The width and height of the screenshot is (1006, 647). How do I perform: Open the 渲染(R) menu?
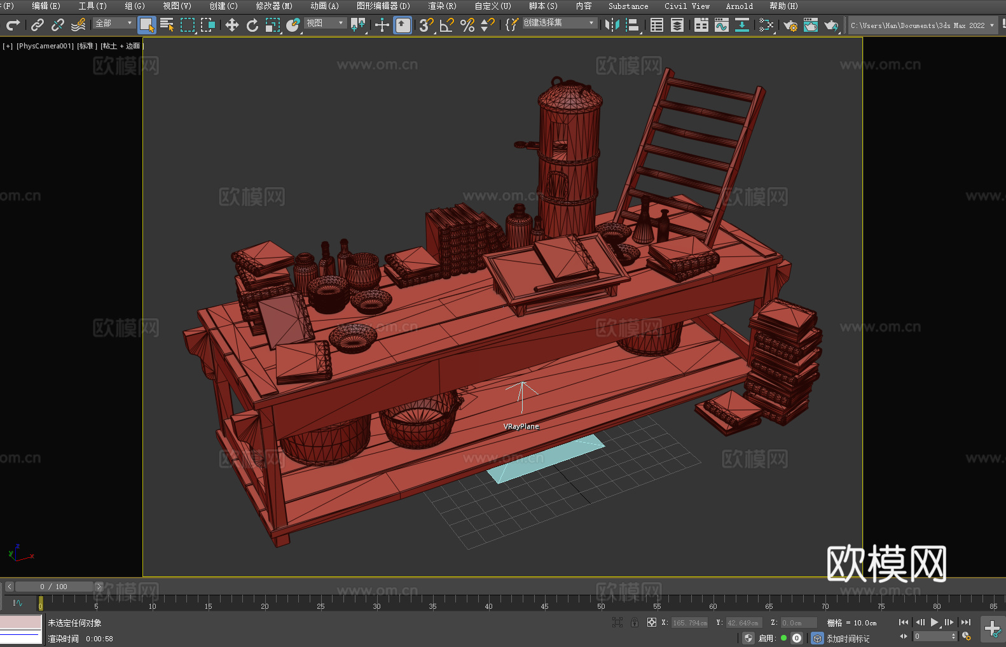click(442, 6)
